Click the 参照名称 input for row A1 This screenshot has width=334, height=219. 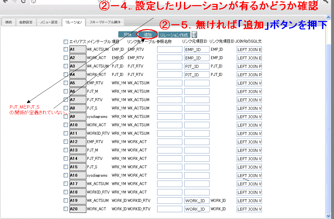pos(170,49)
